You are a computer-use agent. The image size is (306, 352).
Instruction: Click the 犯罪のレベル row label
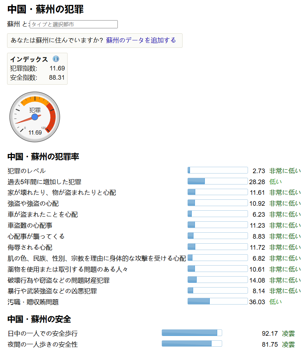(27, 171)
